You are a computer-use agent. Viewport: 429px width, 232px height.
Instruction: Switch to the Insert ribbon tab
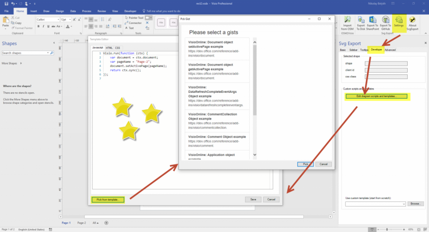click(x=33, y=11)
